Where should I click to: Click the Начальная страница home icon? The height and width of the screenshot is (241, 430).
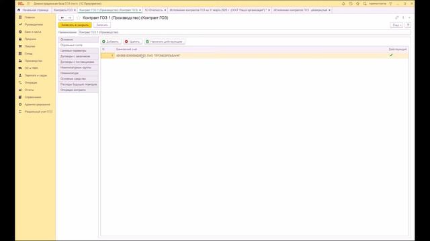click(x=19, y=10)
